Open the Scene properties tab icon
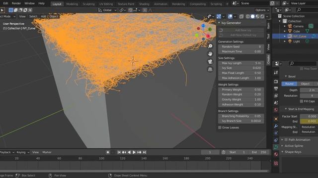 coord(276,103)
